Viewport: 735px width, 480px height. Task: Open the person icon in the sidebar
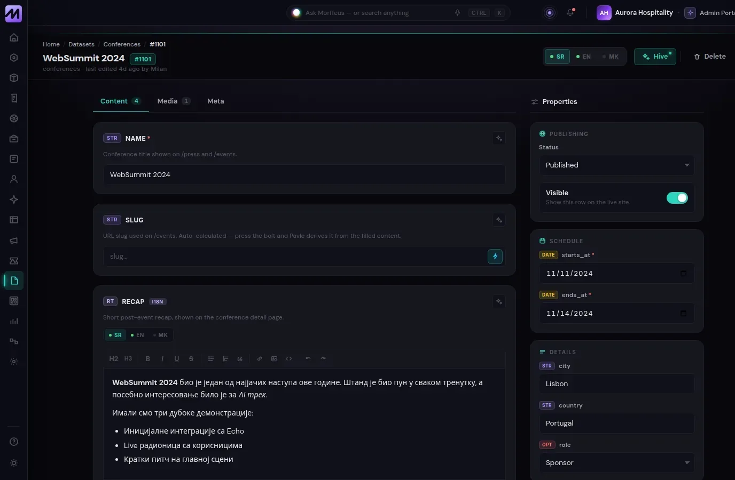(14, 179)
